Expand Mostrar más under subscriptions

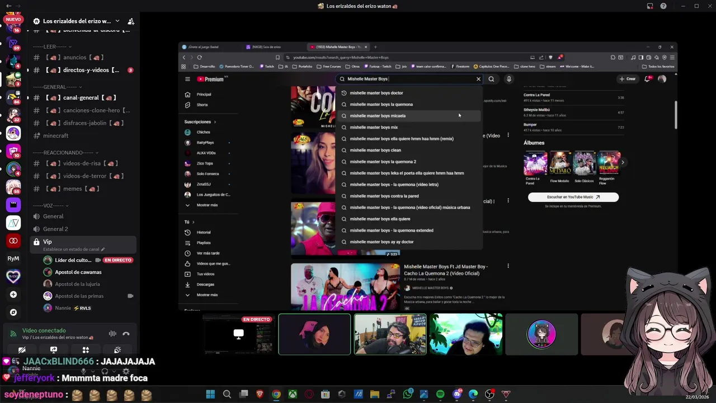pos(207,205)
